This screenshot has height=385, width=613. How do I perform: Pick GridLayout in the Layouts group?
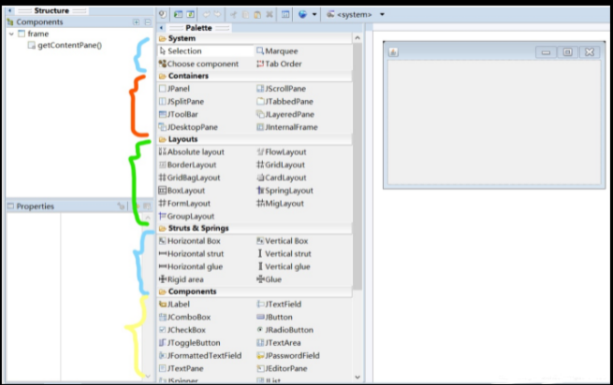point(281,164)
